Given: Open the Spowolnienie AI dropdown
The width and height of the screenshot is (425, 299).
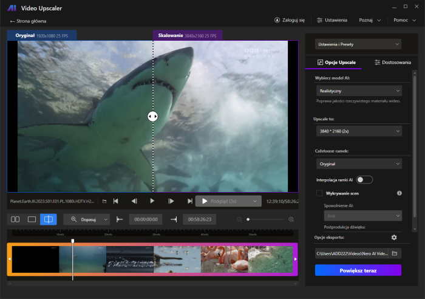Looking at the screenshot, I should 363,216.
